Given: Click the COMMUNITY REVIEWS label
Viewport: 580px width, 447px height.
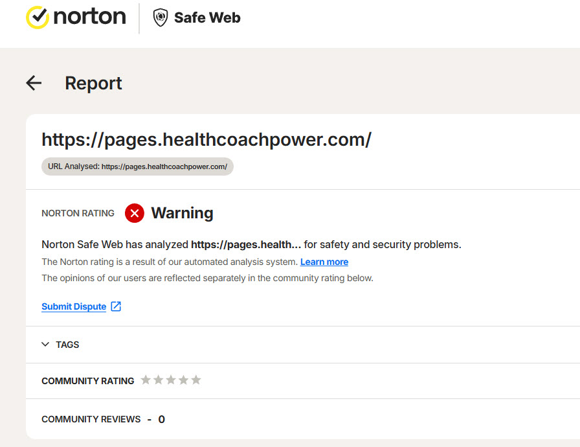Looking at the screenshot, I should point(91,419).
